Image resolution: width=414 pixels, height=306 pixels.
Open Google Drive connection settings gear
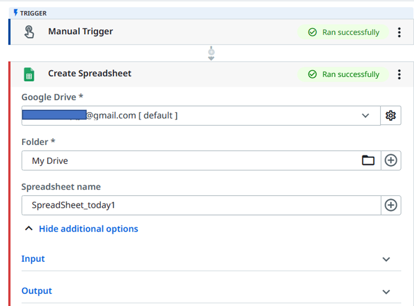pyautogui.click(x=391, y=115)
